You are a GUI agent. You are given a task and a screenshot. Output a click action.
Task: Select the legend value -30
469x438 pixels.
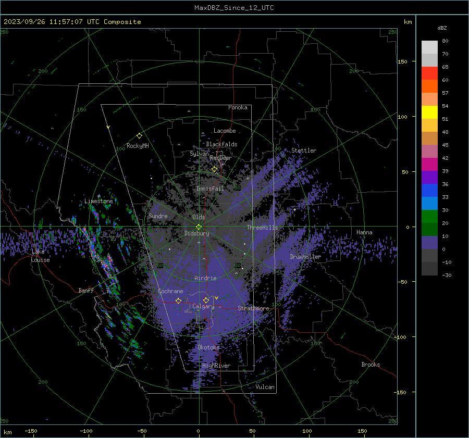tap(447, 276)
